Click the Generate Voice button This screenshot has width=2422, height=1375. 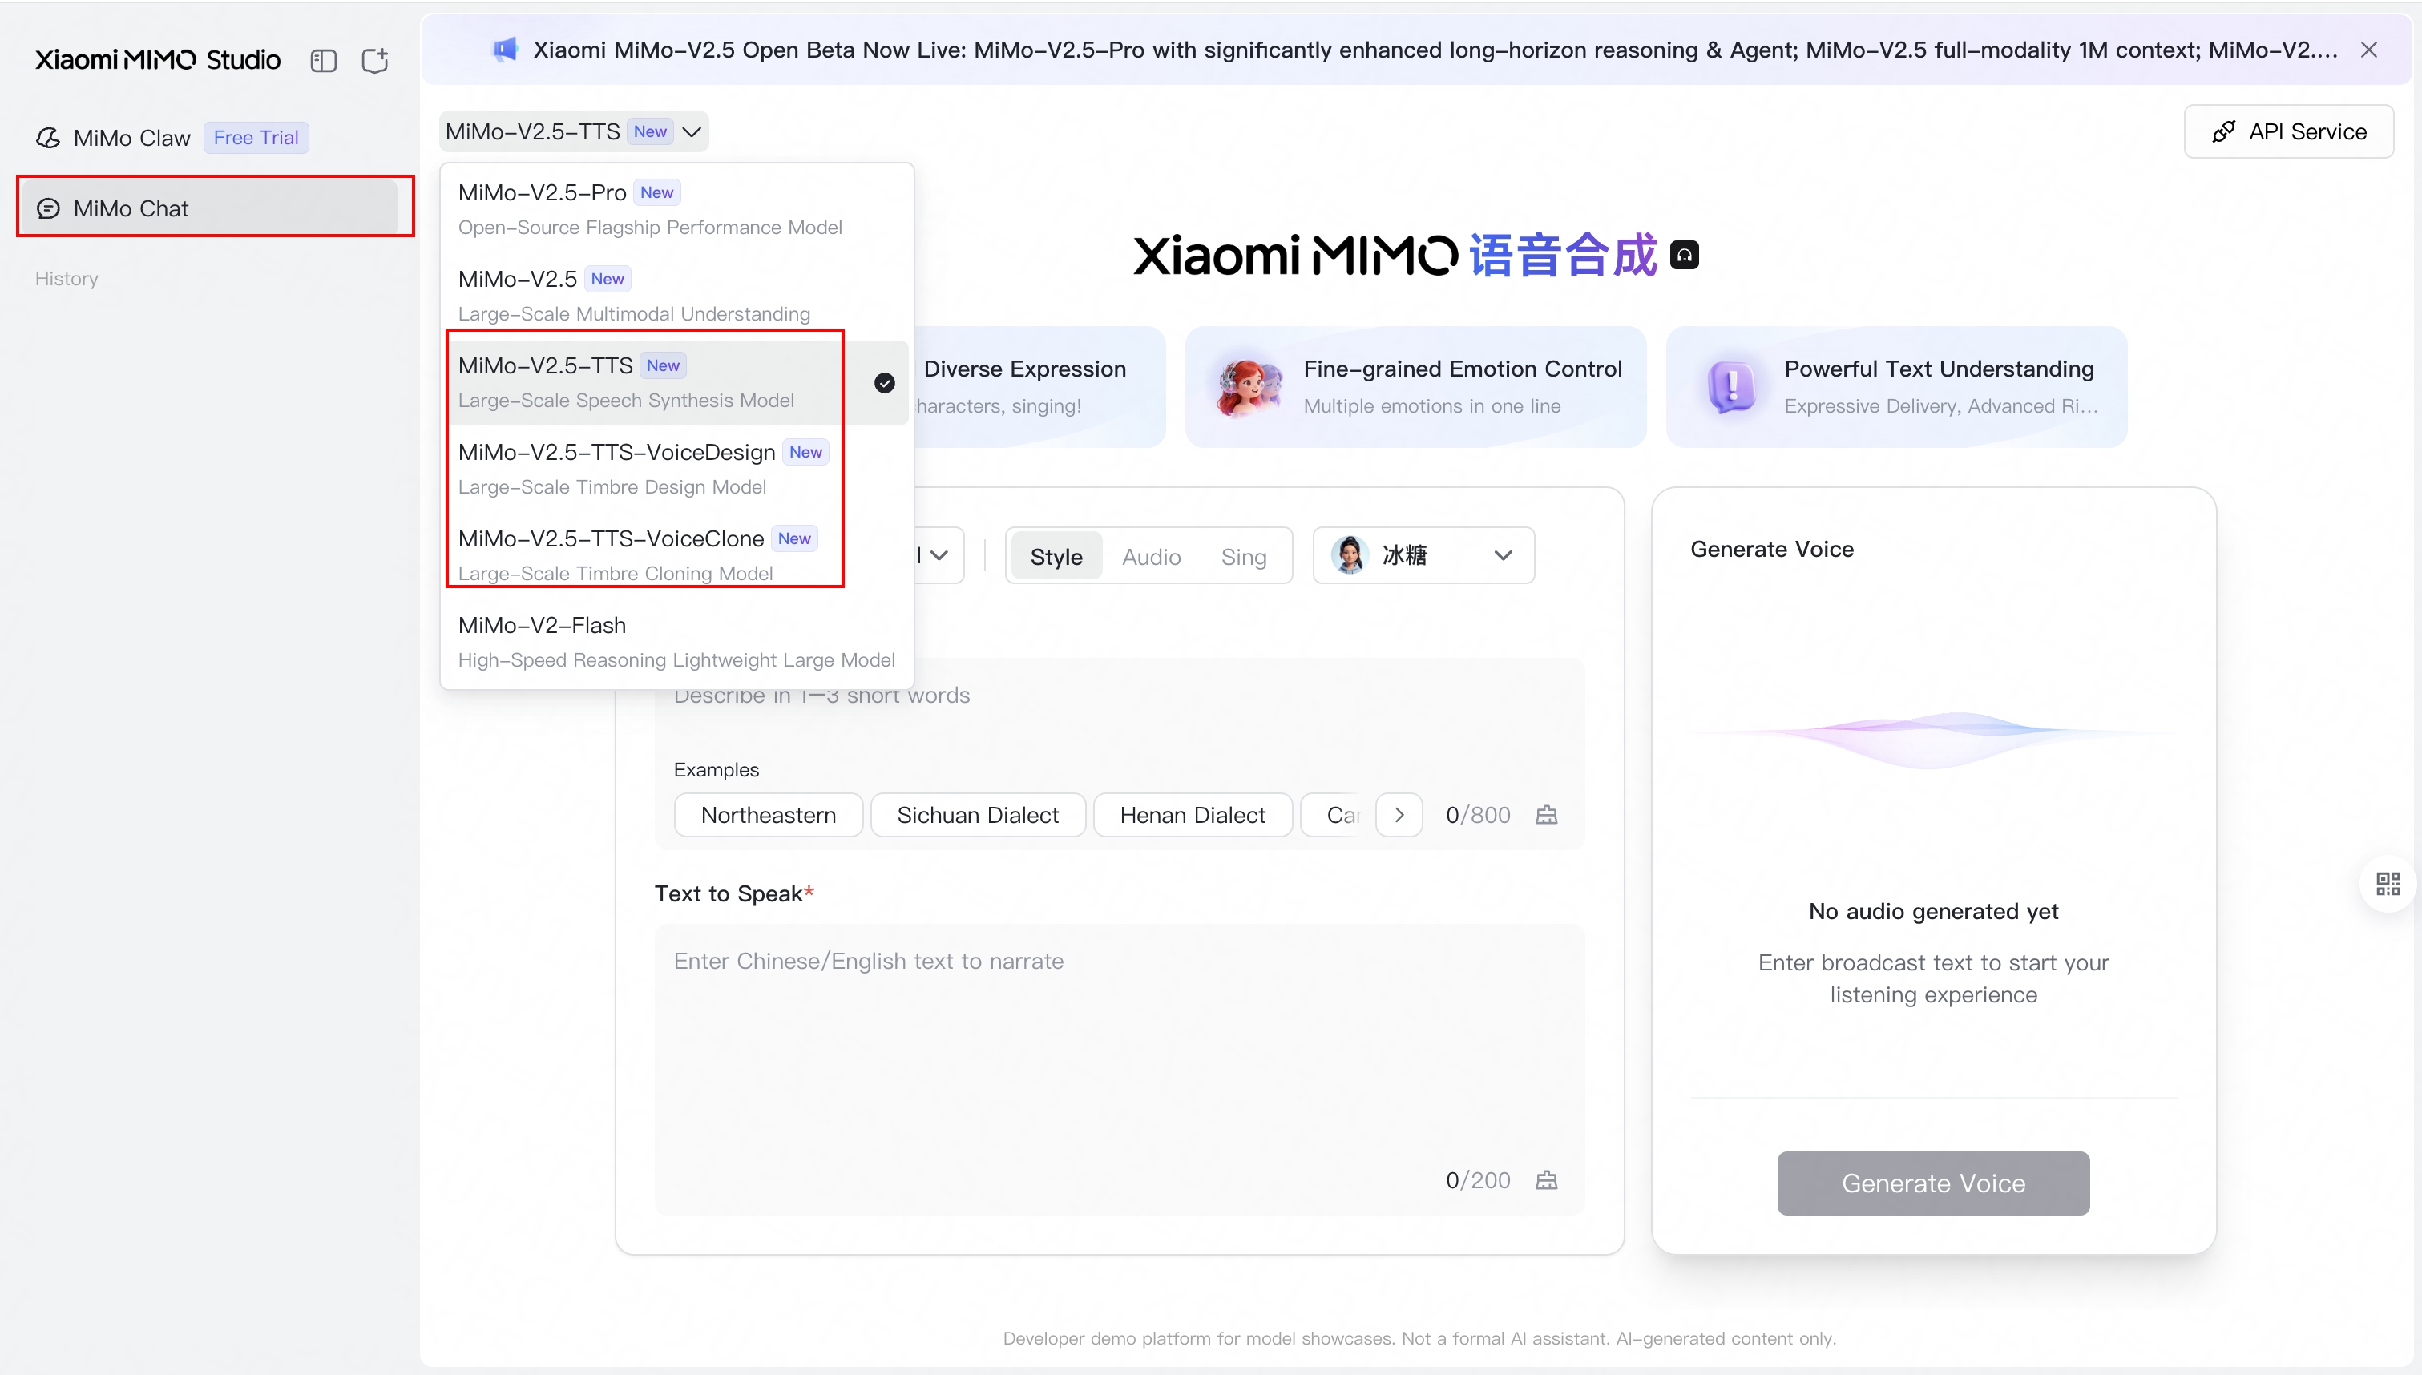(x=1933, y=1183)
